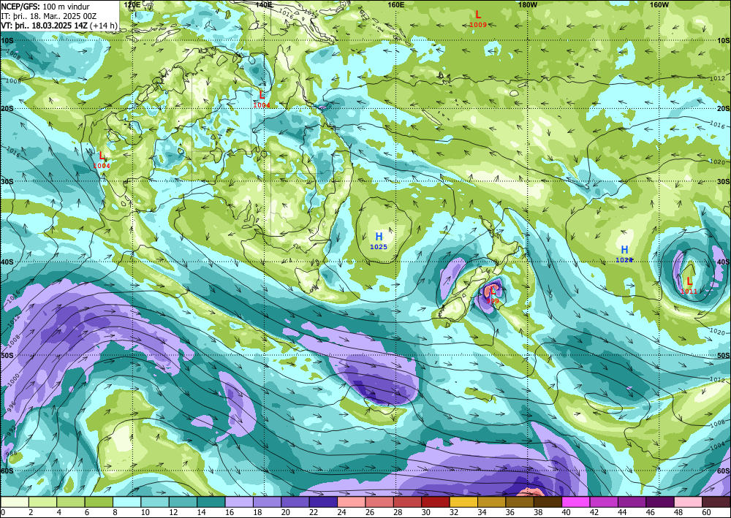Click the yellow 32–34 legend swatch
Viewport: 731px width, 518px height.
(x=464, y=502)
